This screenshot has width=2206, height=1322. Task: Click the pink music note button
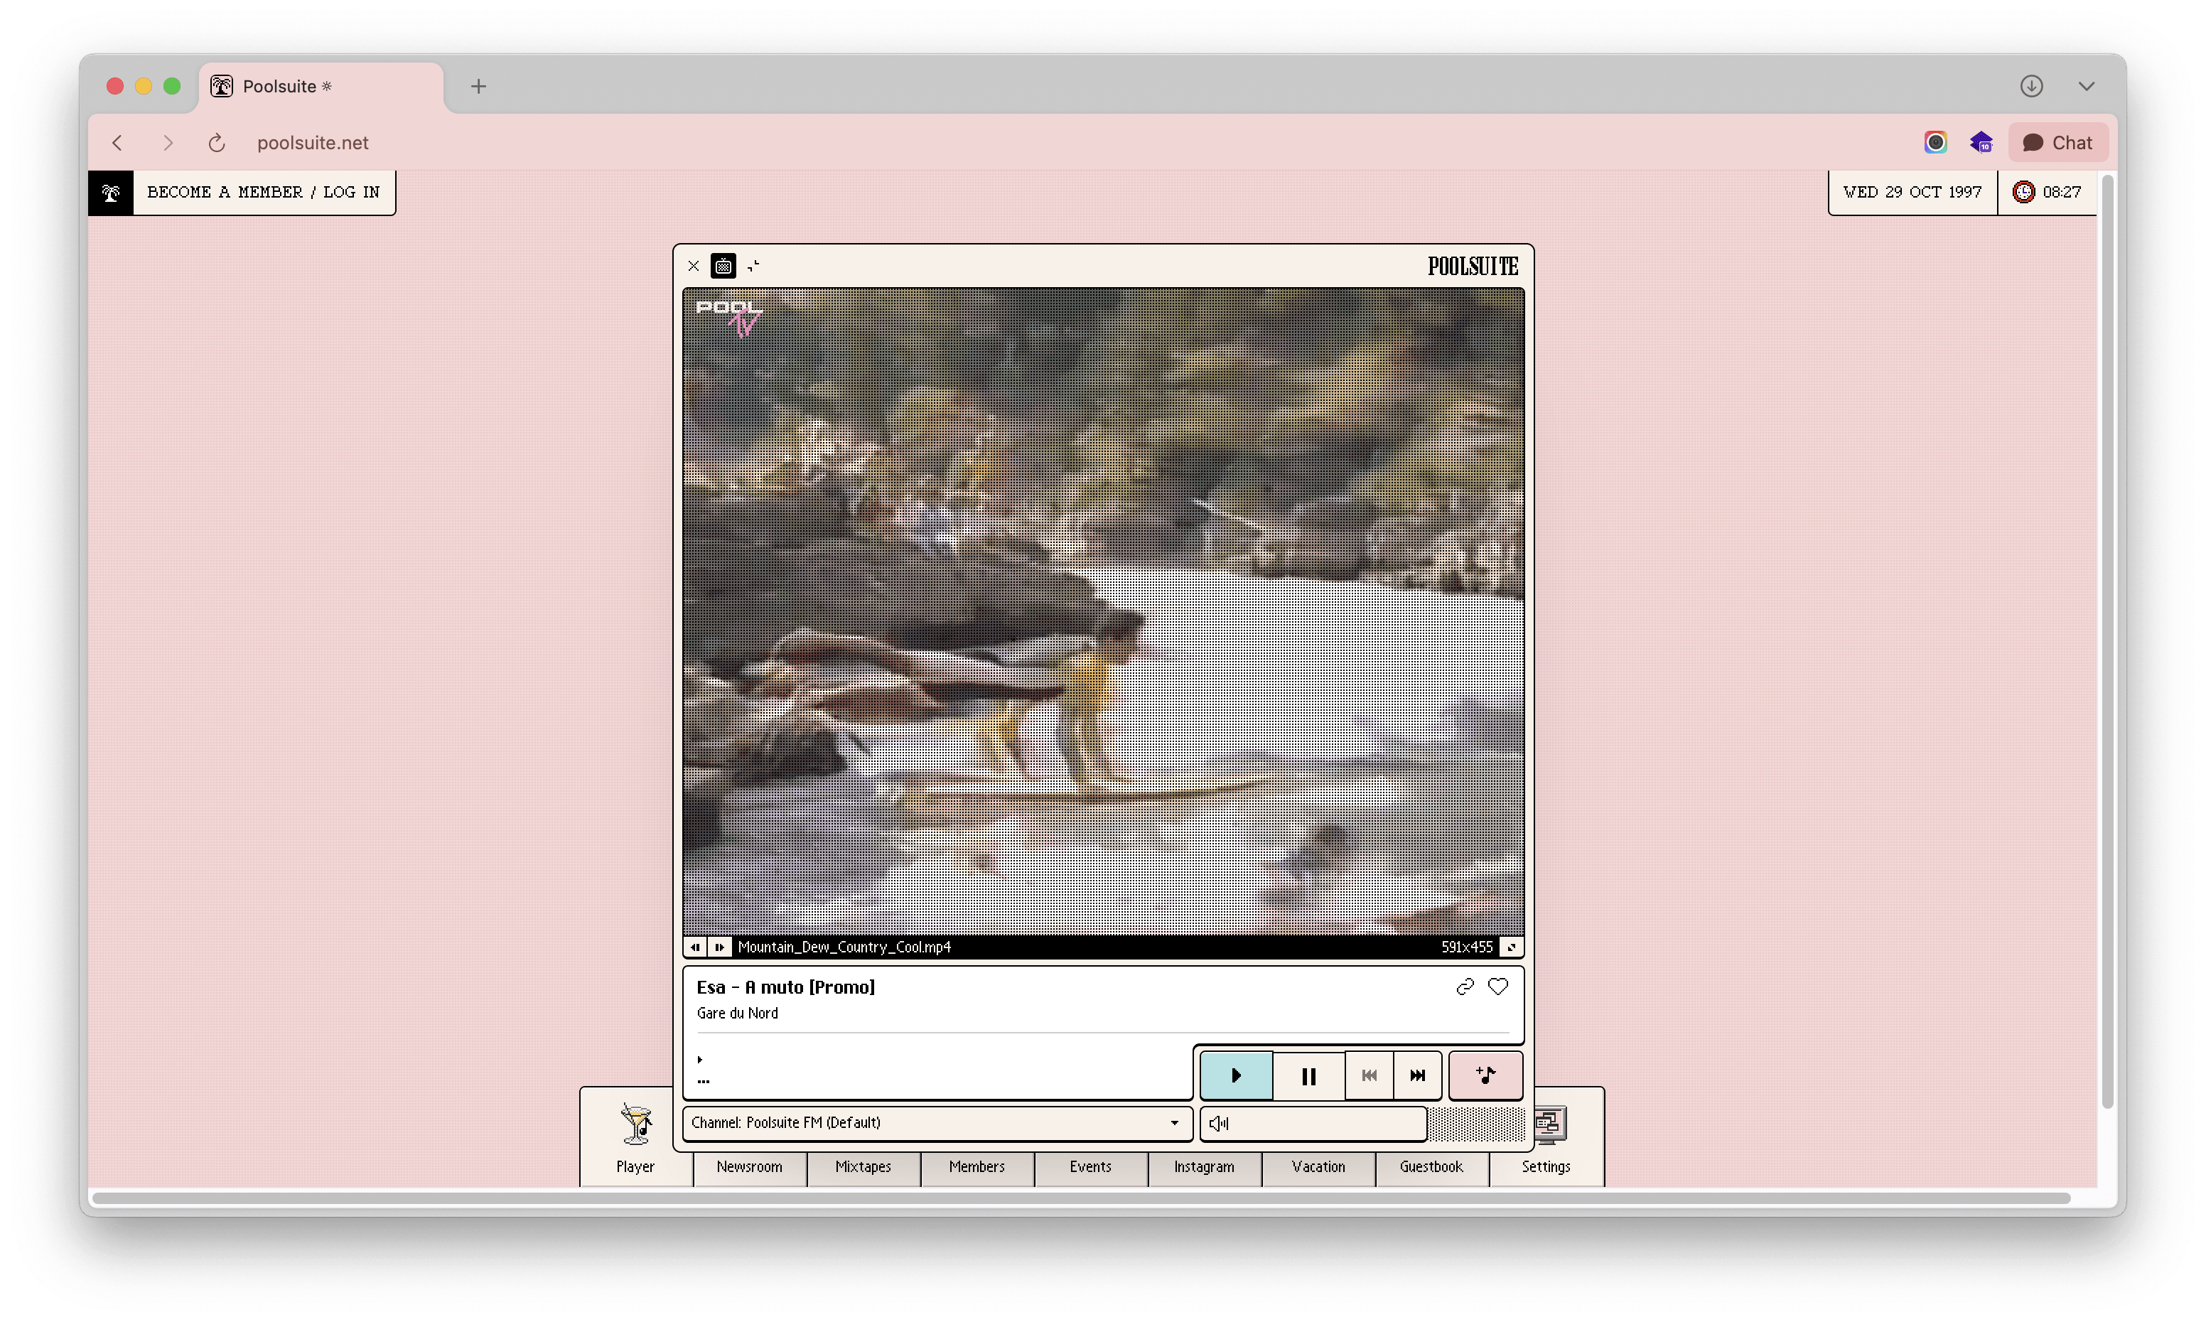click(x=1485, y=1075)
